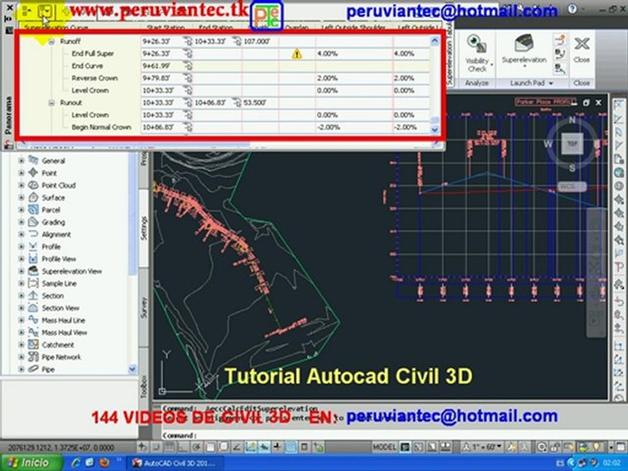Select the Point Cloud tree item
Screen dimensions: 628x471
tap(58, 185)
